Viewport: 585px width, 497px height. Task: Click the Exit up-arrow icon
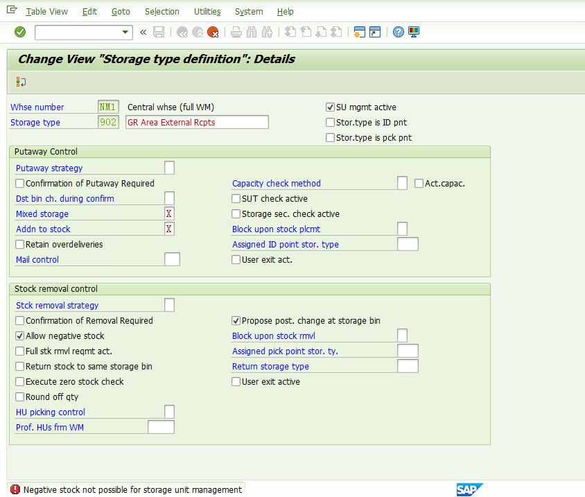(198, 32)
